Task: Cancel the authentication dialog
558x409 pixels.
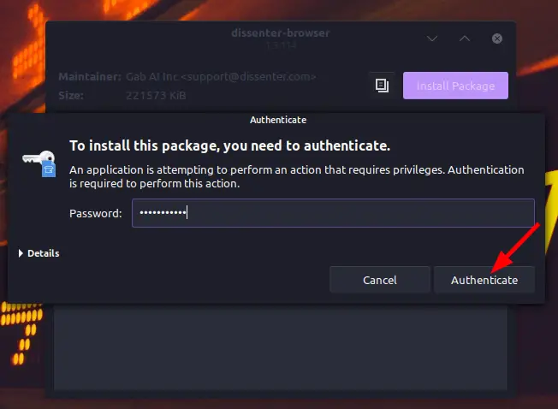Action: (380, 280)
